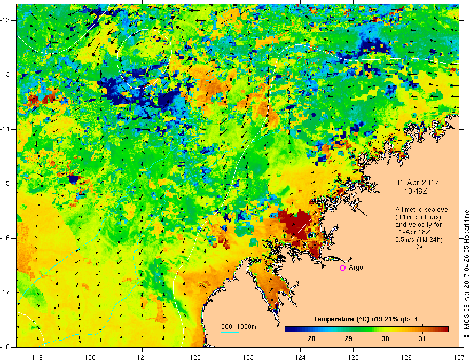
Task: Click the '-14' latitude axis label
Action: coord(6,129)
